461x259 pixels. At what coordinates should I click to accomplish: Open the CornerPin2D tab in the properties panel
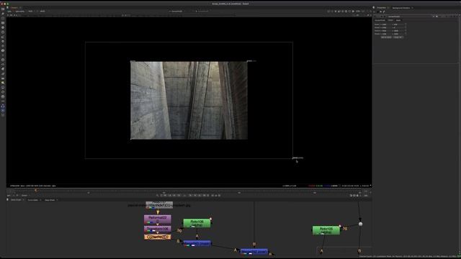380,20
